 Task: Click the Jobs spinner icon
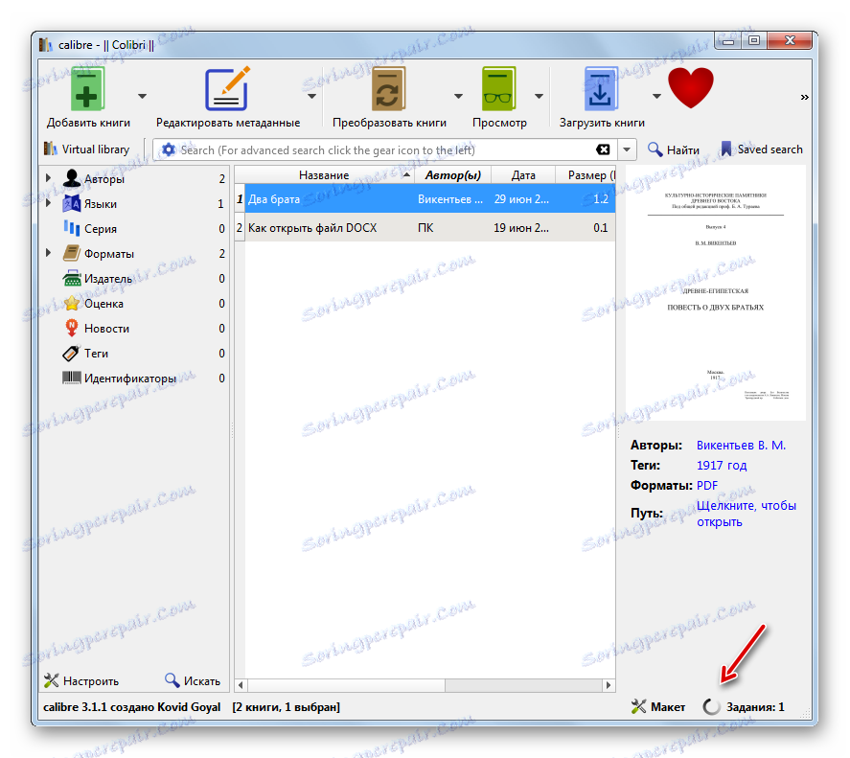point(711,706)
